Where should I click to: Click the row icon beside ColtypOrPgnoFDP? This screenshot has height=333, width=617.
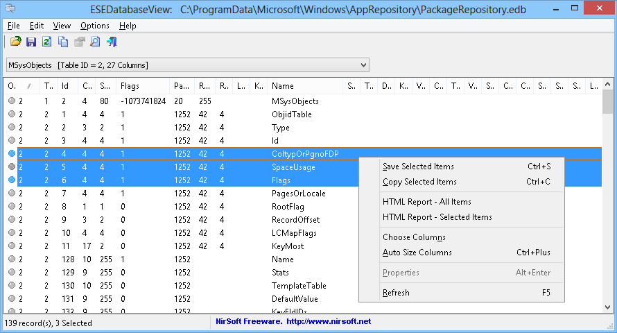(x=12, y=153)
